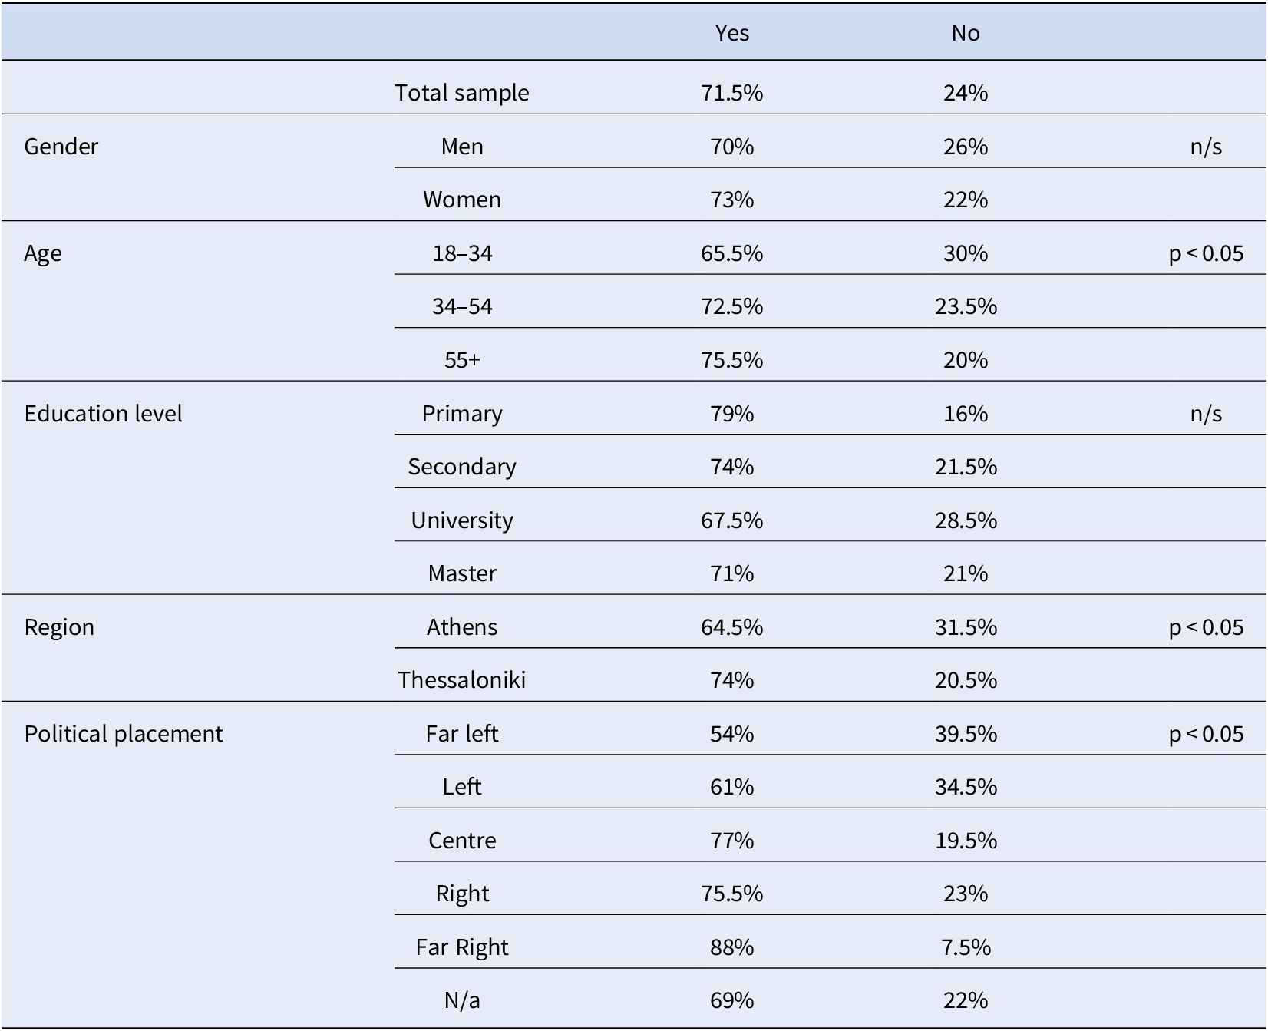Select the 'Primary' education row label

(462, 414)
